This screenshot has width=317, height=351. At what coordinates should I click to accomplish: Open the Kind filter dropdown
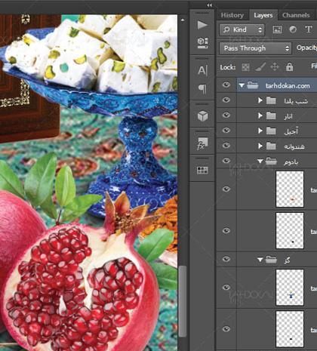pyautogui.click(x=242, y=29)
